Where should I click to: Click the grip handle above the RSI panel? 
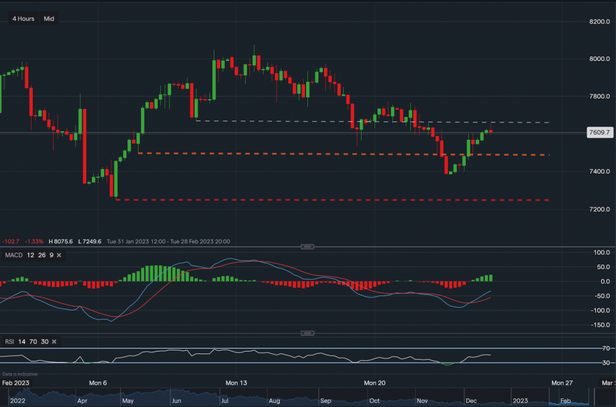tap(307, 332)
